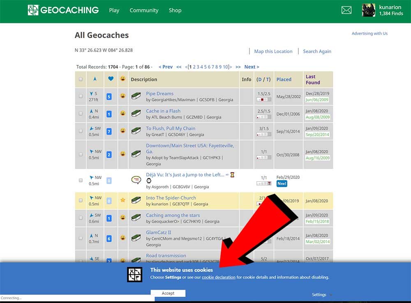Click the cache icon for GlamCatz II
411x303 pixels.
(136, 238)
